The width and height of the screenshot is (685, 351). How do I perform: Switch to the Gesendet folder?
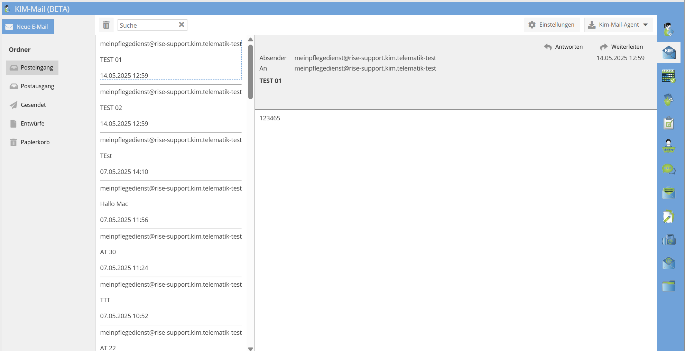click(33, 105)
